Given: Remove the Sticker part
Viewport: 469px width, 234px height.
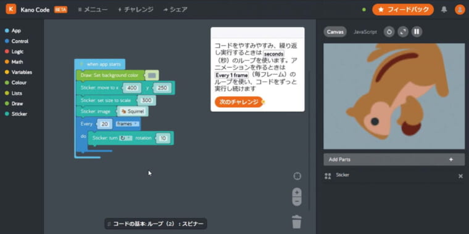Looking at the screenshot, I should click(460, 176).
